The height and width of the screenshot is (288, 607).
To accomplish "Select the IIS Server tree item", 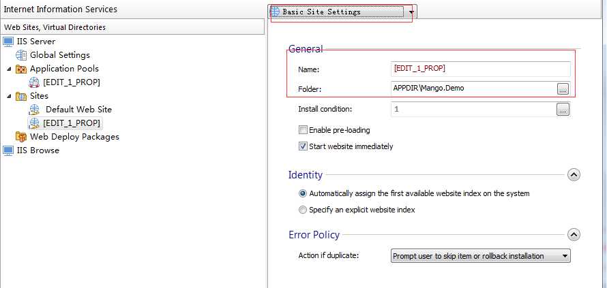I will 36,42.
